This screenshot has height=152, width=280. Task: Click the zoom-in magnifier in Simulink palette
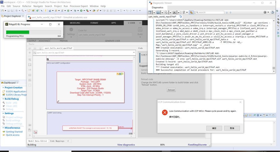click(30, 60)
